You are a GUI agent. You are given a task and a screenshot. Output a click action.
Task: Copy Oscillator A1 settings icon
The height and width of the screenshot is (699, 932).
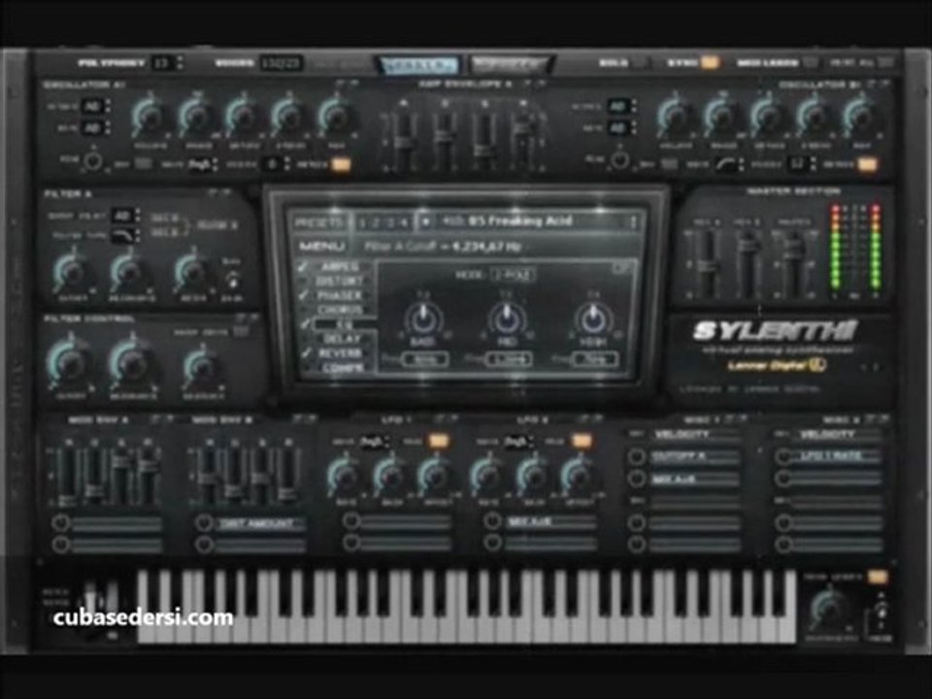(341, 83)
